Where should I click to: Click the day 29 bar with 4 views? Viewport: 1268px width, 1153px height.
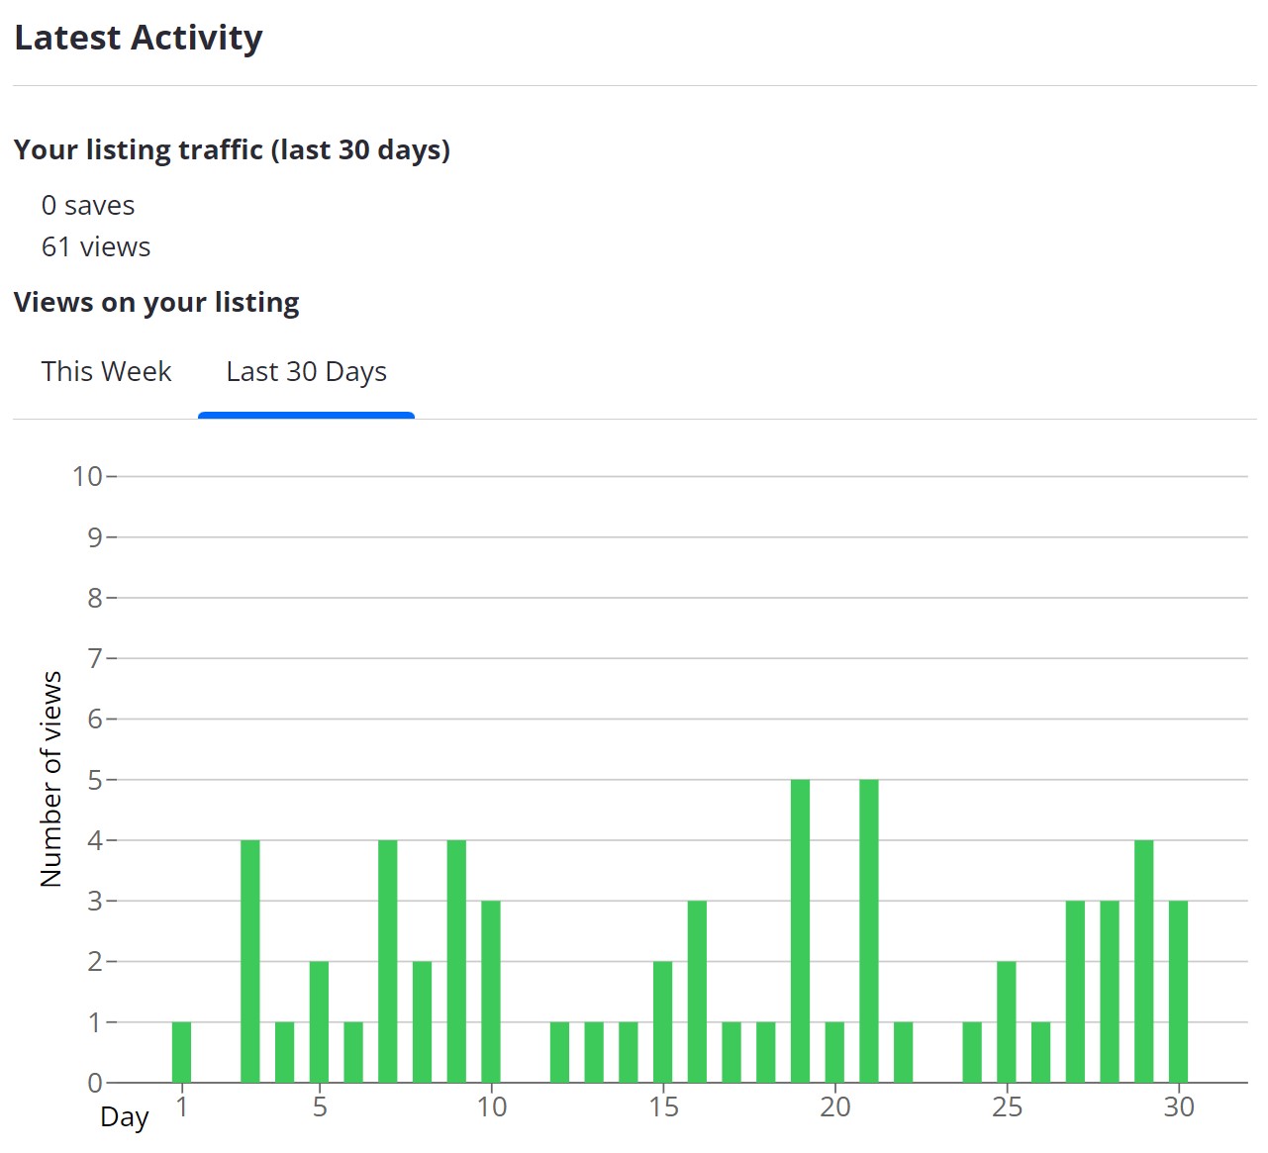(x=1144, y=961)
